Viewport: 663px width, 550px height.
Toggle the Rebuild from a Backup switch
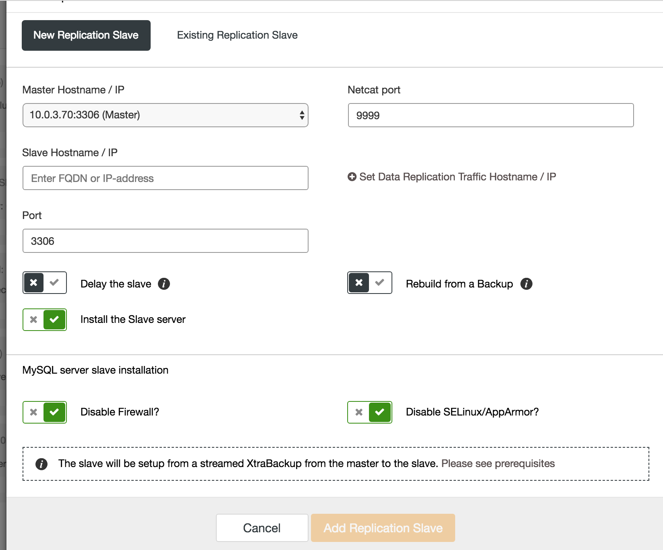click(x=370, y=283)
